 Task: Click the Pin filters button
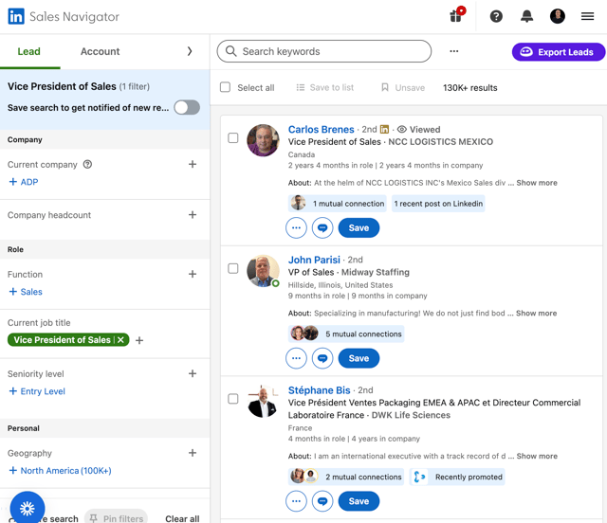[116, 517]
